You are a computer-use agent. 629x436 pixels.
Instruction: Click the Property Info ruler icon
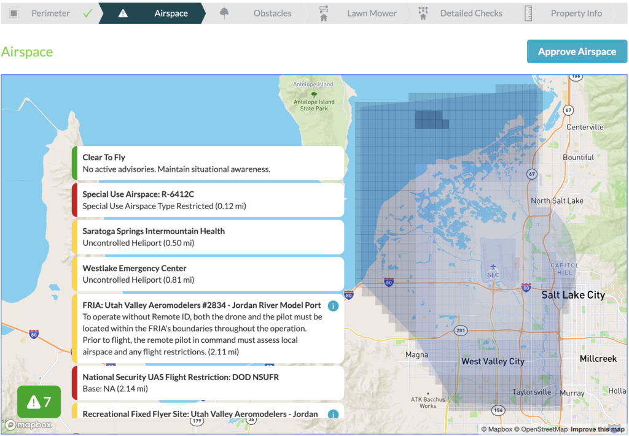click(x=528, y=13)
